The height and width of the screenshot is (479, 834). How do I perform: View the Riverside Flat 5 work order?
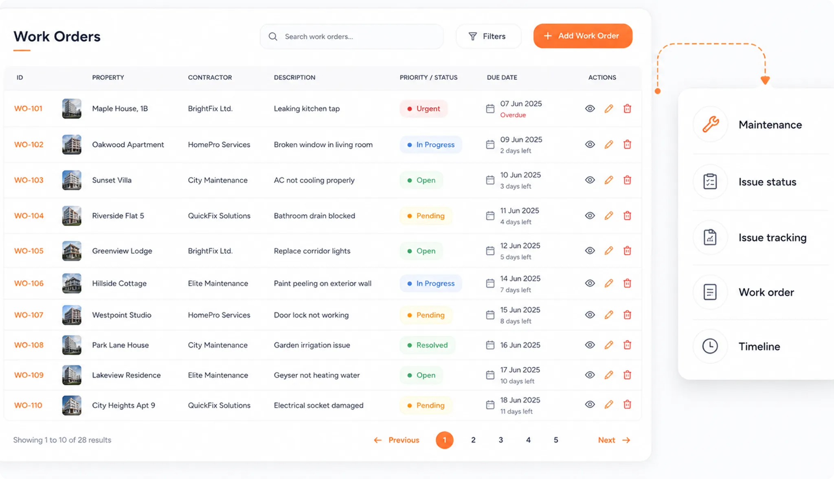pos(590,215)
